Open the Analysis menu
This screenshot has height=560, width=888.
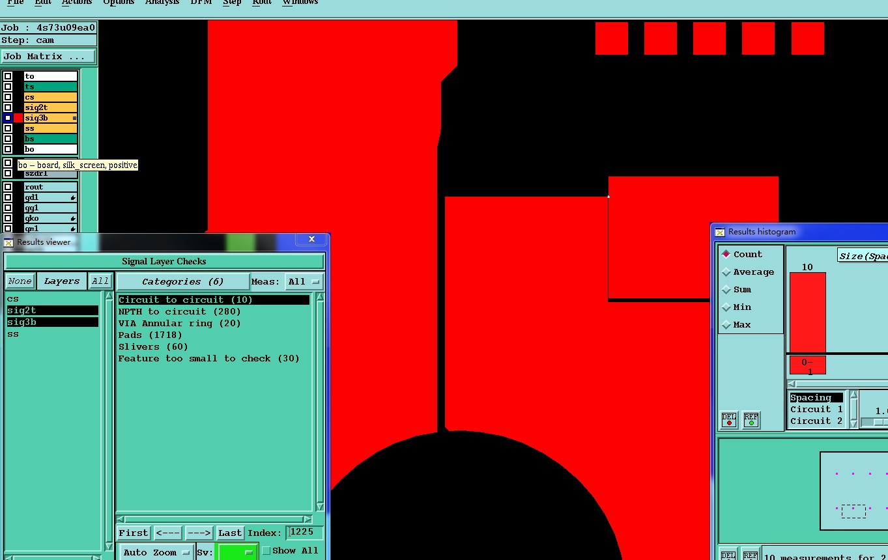[x=162, y=3]
